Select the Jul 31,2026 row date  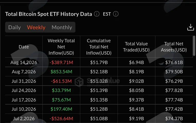[24, 81]
